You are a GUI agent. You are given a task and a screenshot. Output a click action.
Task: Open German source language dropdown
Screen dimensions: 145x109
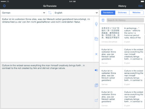[x=24, y=13]
